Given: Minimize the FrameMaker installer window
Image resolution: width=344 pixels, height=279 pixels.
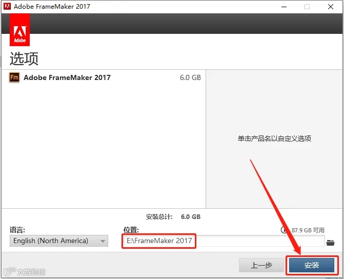Looking at the screenshot, I should coord(284,7).
